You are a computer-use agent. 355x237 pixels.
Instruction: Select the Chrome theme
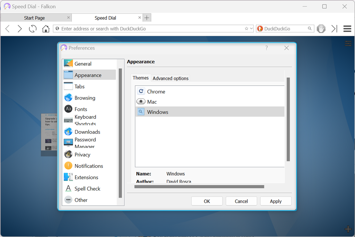(x=210, y=92)
